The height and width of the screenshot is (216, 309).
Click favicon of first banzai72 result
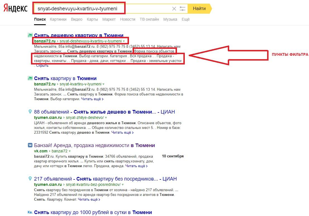pos(30,35)
